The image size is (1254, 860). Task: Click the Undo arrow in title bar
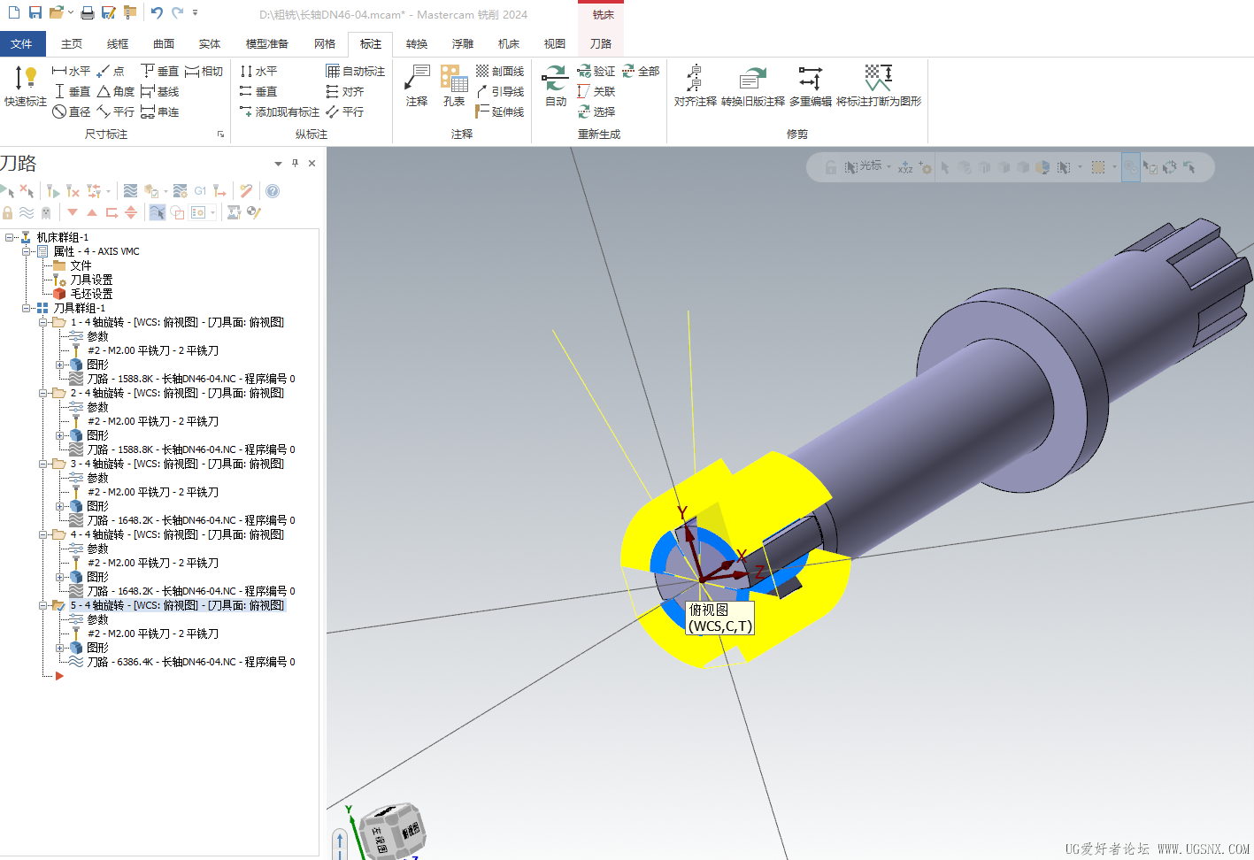(x=157, y=12)
